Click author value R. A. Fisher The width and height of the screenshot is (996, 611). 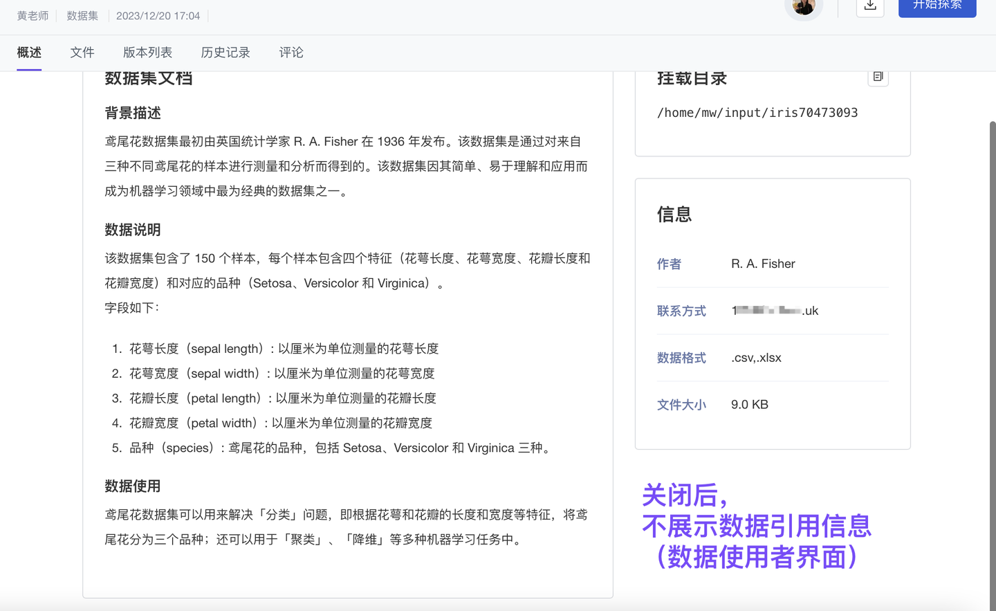tap(763, 264)
